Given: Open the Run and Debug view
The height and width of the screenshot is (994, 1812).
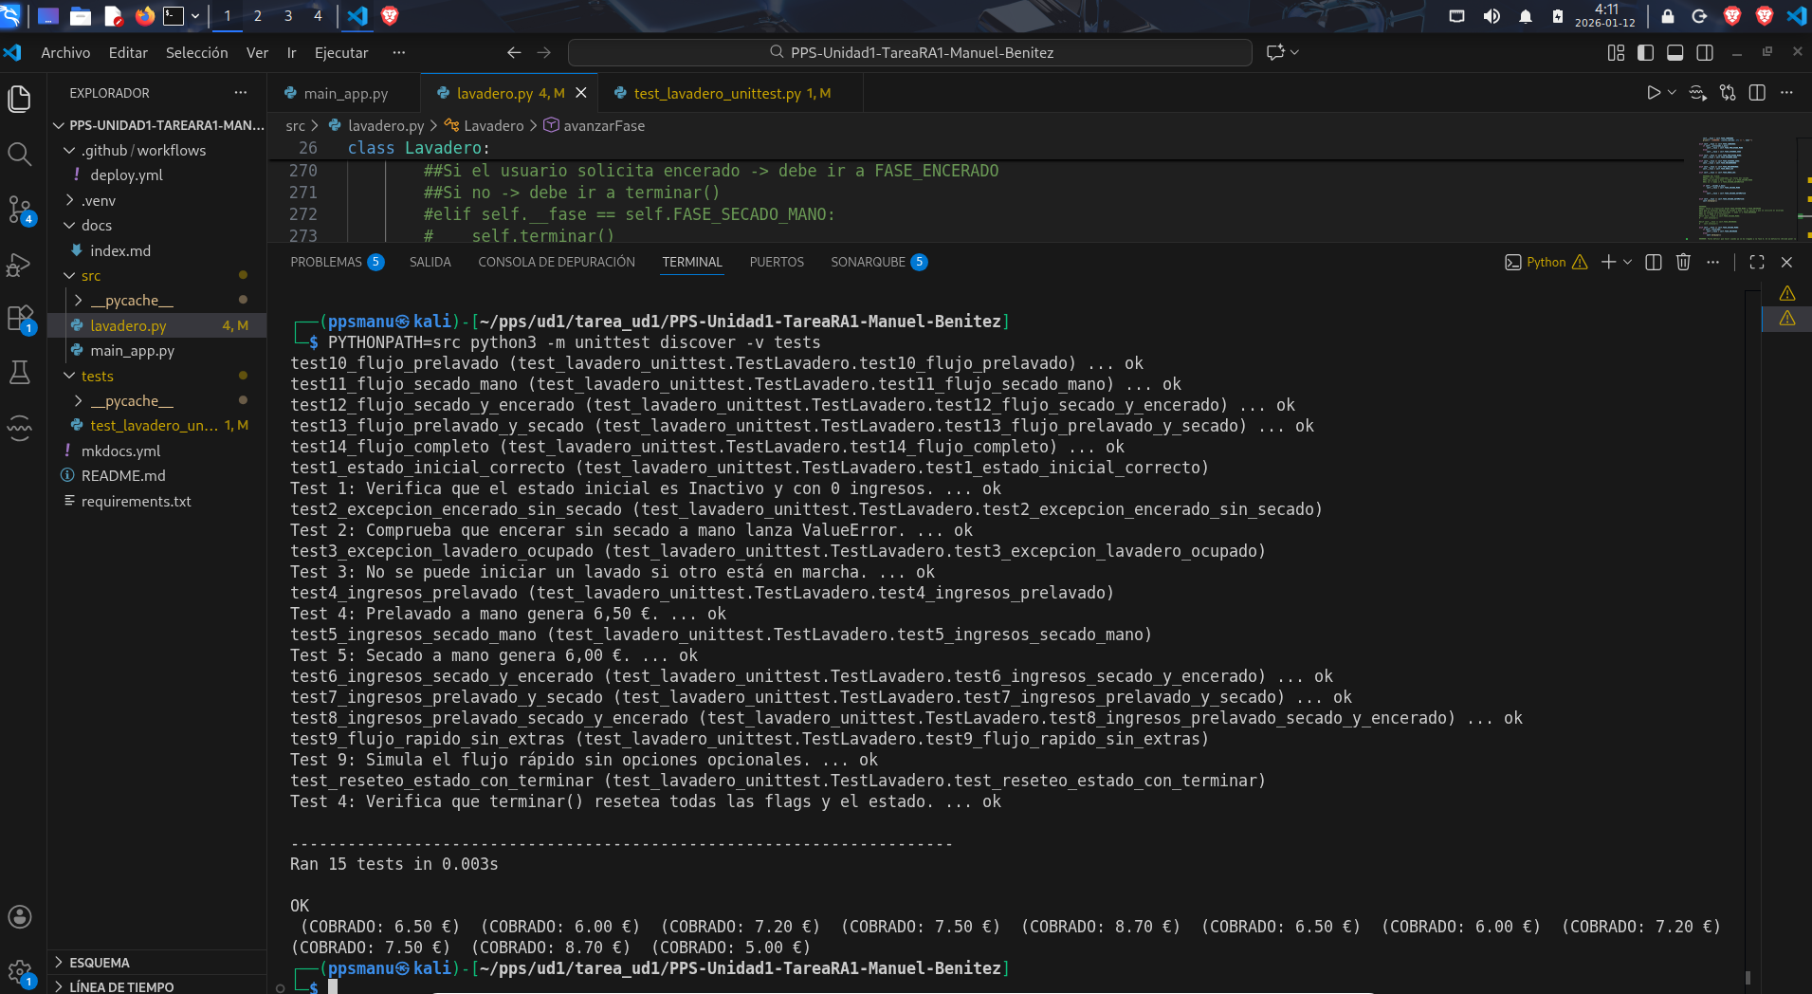Looking at the screenshot, I should [20, 265].
